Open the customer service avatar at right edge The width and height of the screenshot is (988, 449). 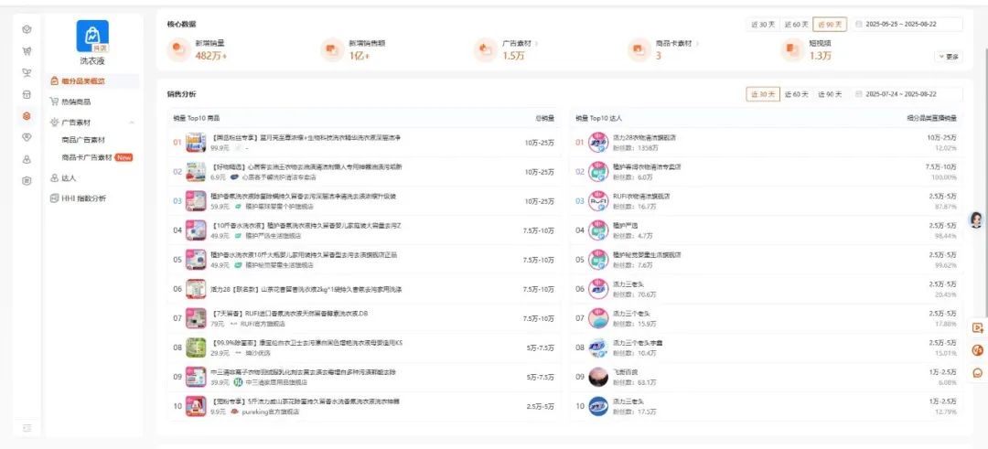tap(976, 219)
